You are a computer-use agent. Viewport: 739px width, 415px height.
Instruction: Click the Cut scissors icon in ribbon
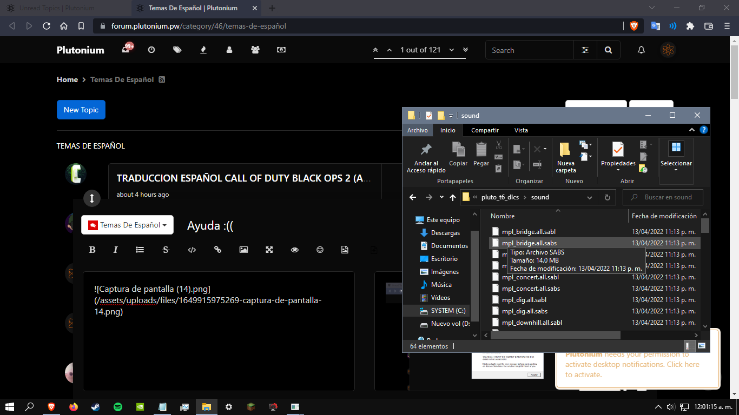(x=499, y=145)
